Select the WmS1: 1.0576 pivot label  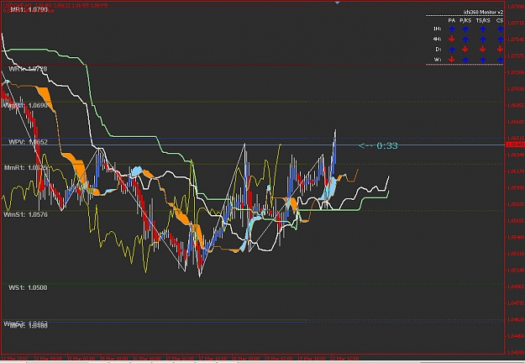pyautogui.click(x=26, y=214)
